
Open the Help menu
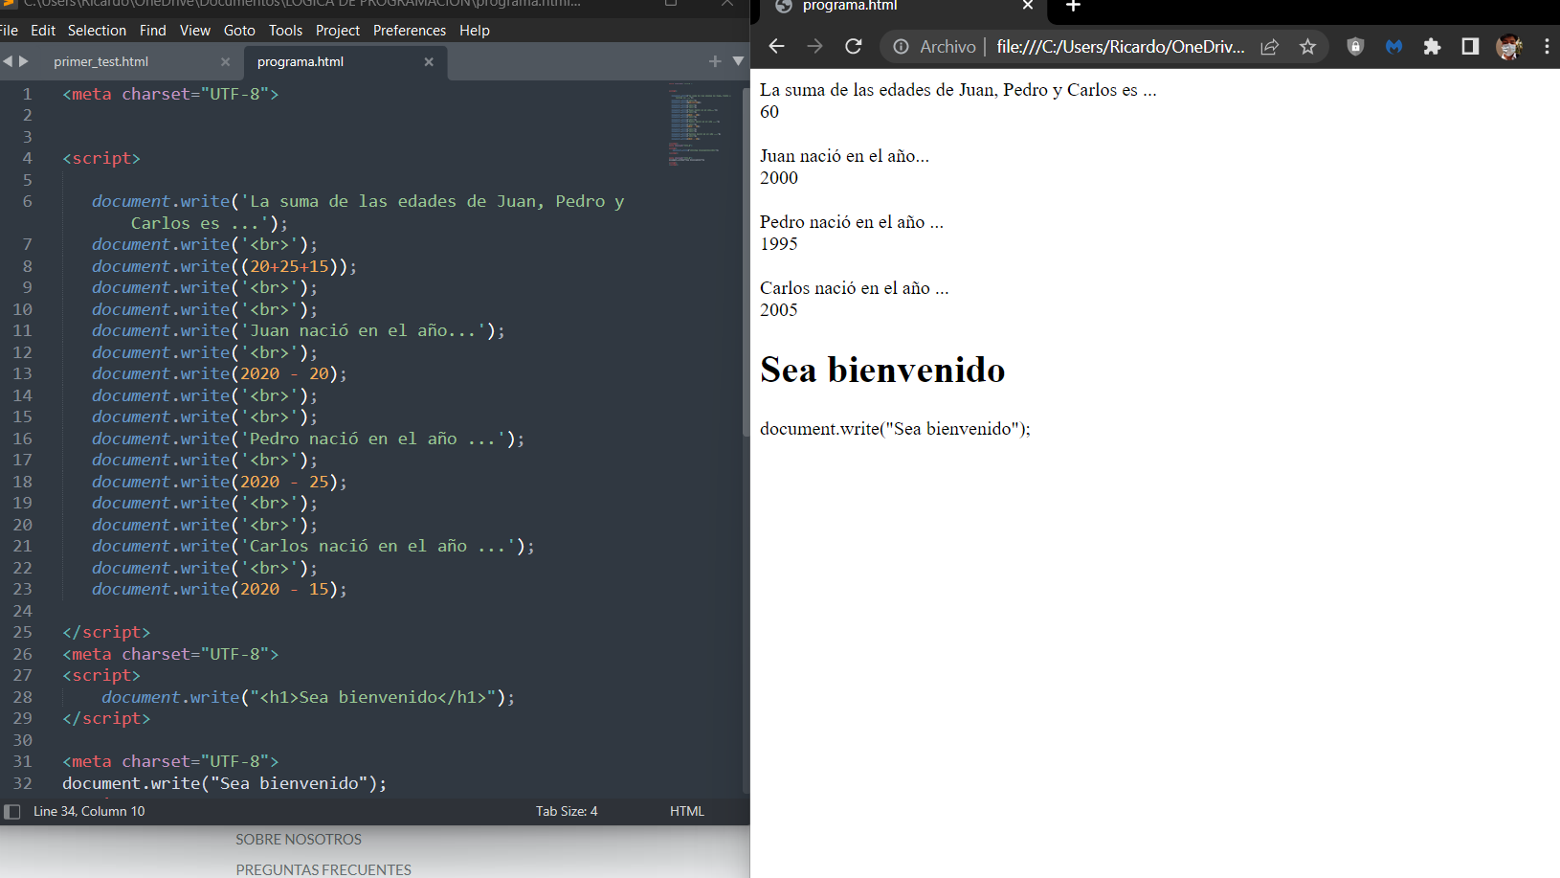475,31
